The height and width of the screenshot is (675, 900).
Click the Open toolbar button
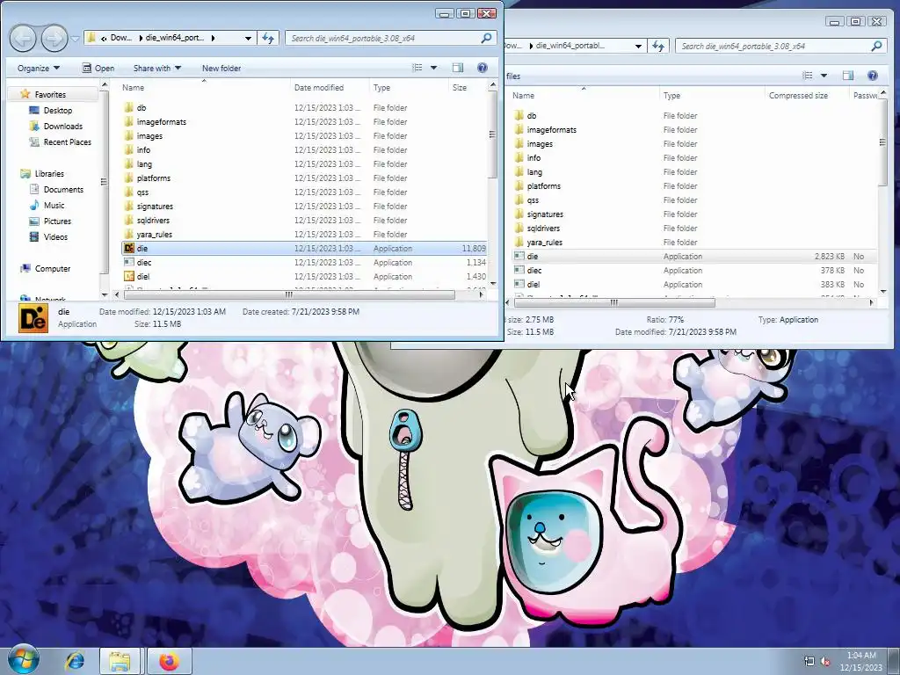98,68
